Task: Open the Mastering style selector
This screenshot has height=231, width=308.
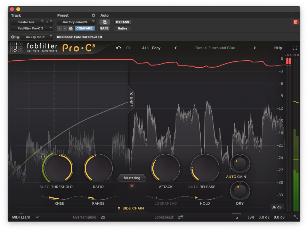Action: (131, 178)
